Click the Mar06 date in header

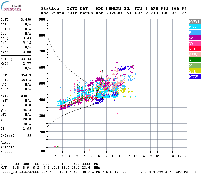[x=86, y=13]
